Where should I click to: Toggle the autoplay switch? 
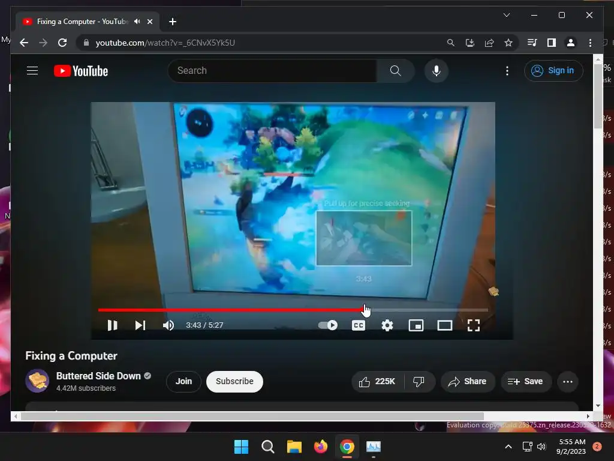[x=328, y=325]
